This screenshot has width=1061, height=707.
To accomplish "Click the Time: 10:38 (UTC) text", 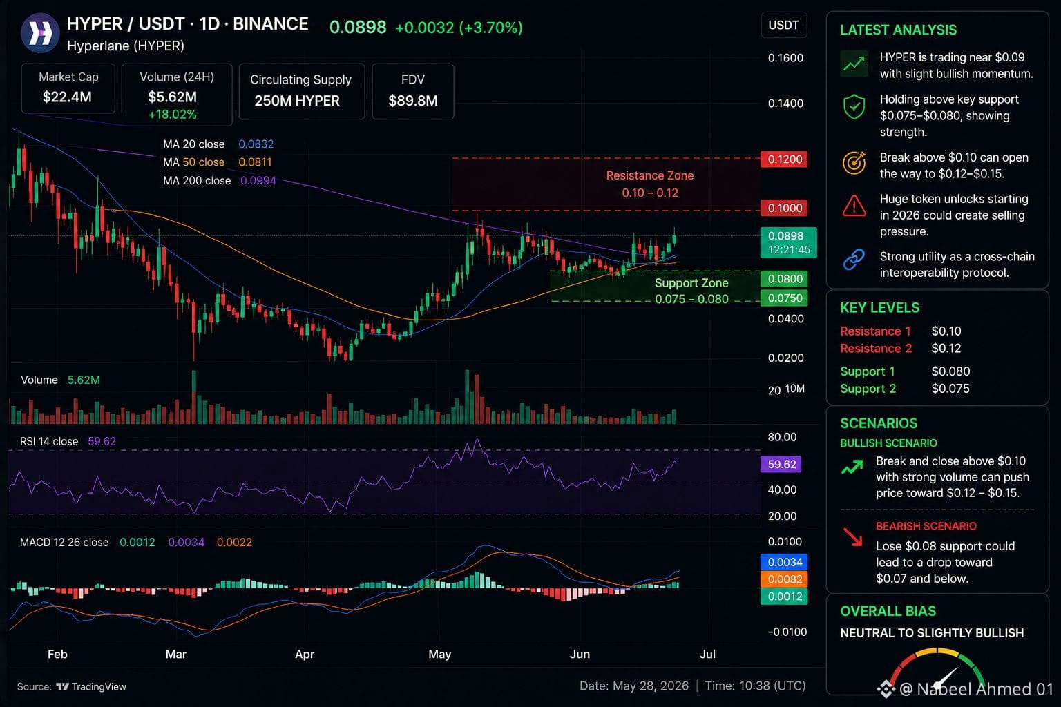I will [755, 686].
